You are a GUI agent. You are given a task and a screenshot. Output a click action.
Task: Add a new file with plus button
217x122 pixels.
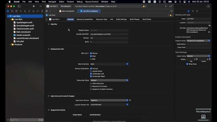(8, 120)
